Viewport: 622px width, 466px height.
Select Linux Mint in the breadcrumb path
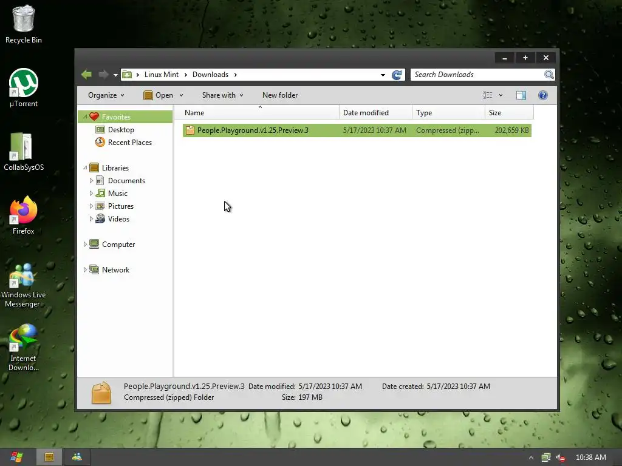(162, 75)
